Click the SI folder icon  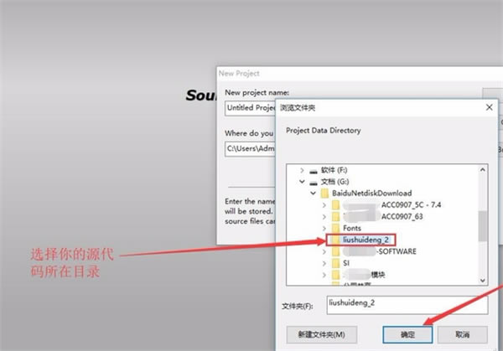pos(336,264)
